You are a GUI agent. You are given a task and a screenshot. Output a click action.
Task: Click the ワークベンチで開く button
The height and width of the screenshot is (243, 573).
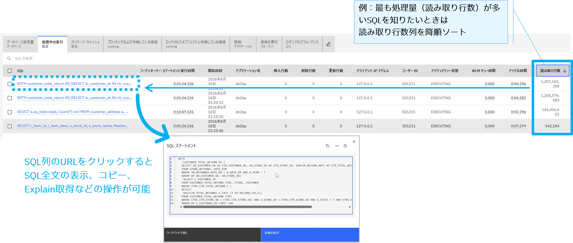click(212, 234)
